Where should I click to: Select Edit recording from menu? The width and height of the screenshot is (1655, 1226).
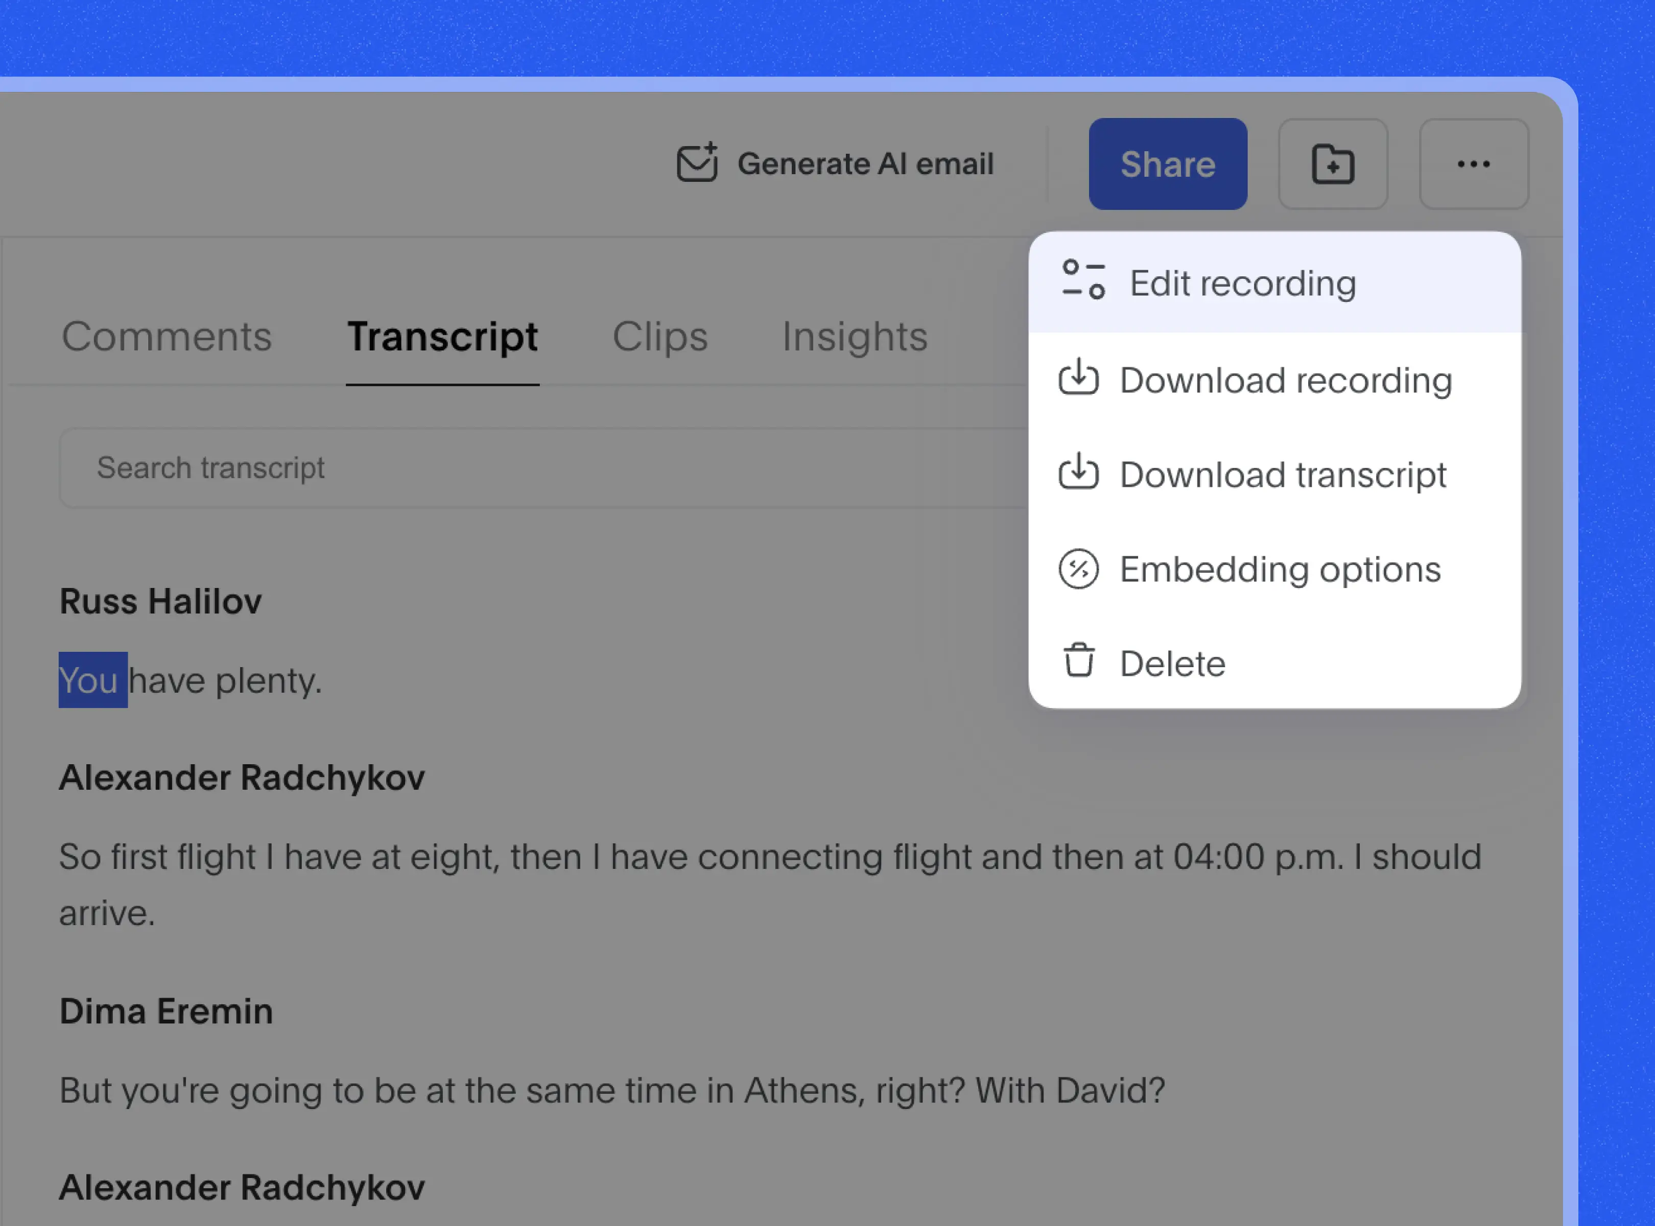(x=1276, y=282)
